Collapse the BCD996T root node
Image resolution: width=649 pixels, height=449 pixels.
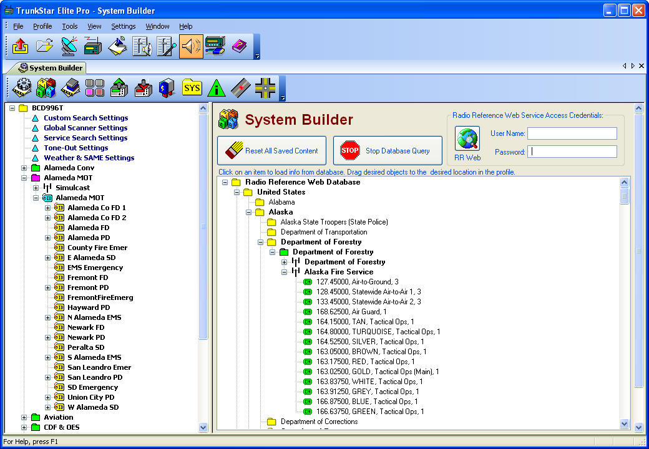(12, 108)
